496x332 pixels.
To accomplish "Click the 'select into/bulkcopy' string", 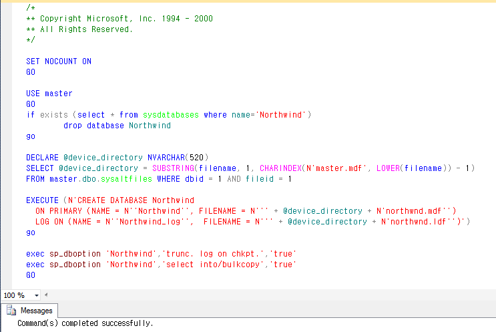I will point(212,265).
